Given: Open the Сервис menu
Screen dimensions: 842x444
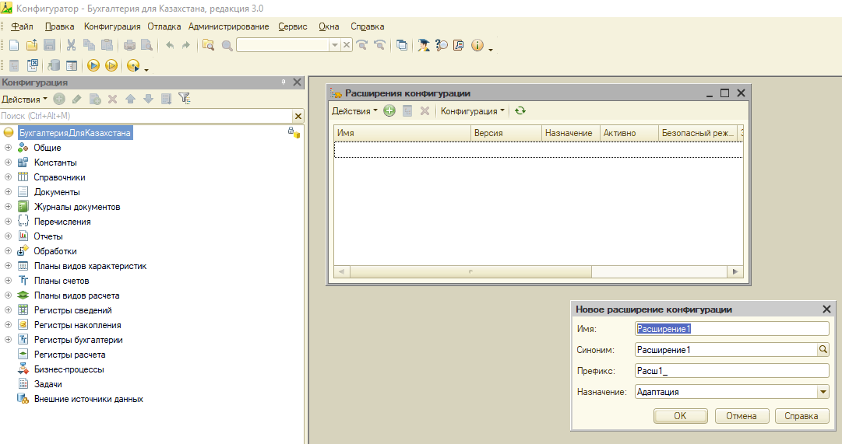Looking at the screenshot, I should [293, 26].
